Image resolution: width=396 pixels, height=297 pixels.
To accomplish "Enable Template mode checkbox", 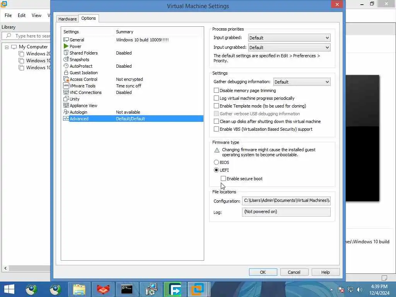I will tap(216, 106).
